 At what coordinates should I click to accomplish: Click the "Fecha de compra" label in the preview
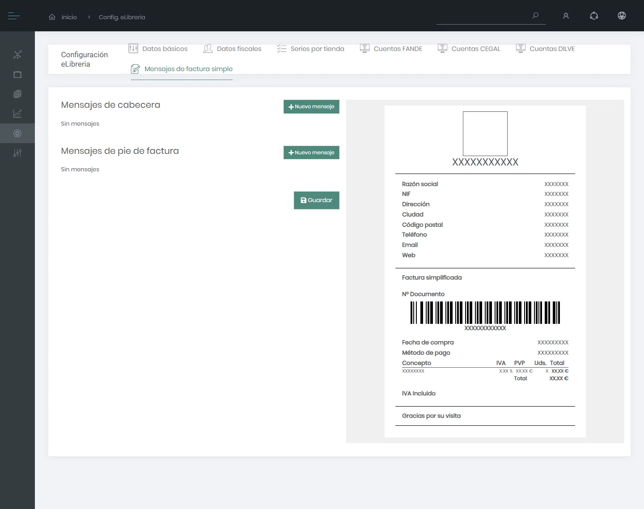pos(428,343)
